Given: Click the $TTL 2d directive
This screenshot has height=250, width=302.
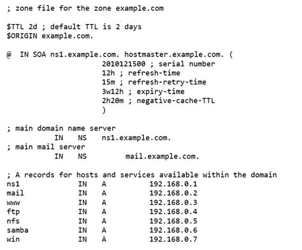Looking at the screenshot, I should coord(22,27).
